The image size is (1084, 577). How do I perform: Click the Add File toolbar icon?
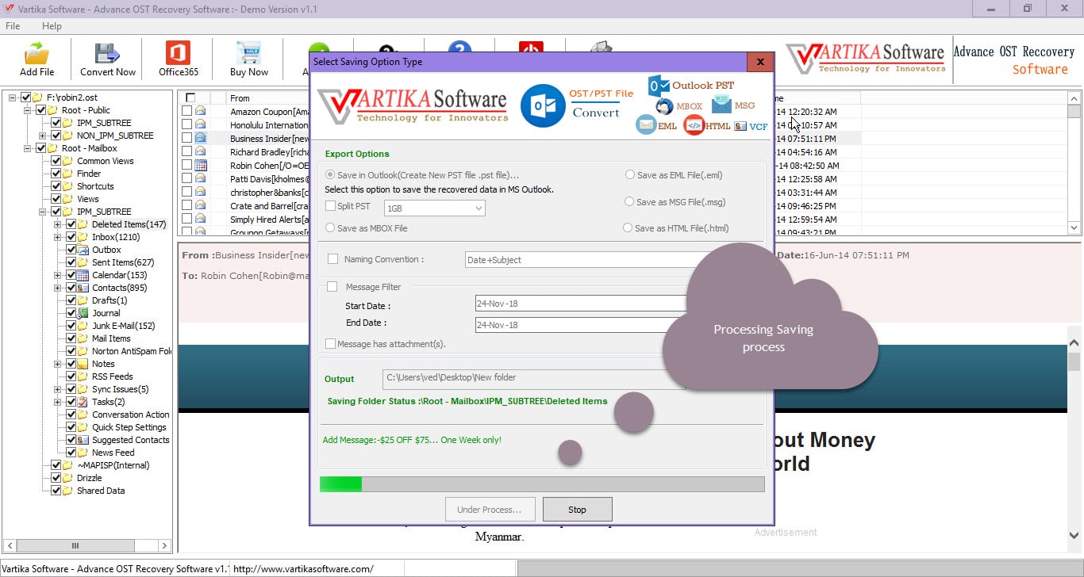37,54
